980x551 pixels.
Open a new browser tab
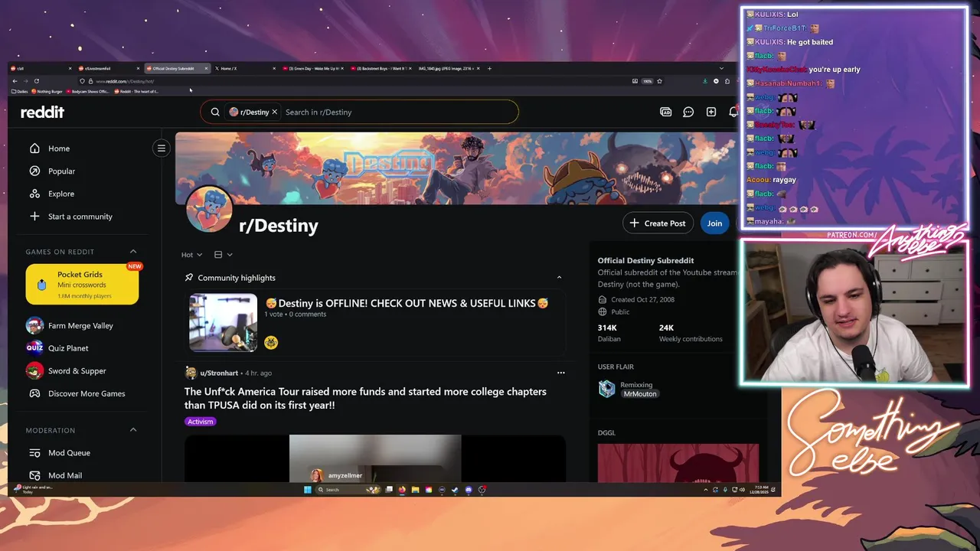[x=489, y=68]
